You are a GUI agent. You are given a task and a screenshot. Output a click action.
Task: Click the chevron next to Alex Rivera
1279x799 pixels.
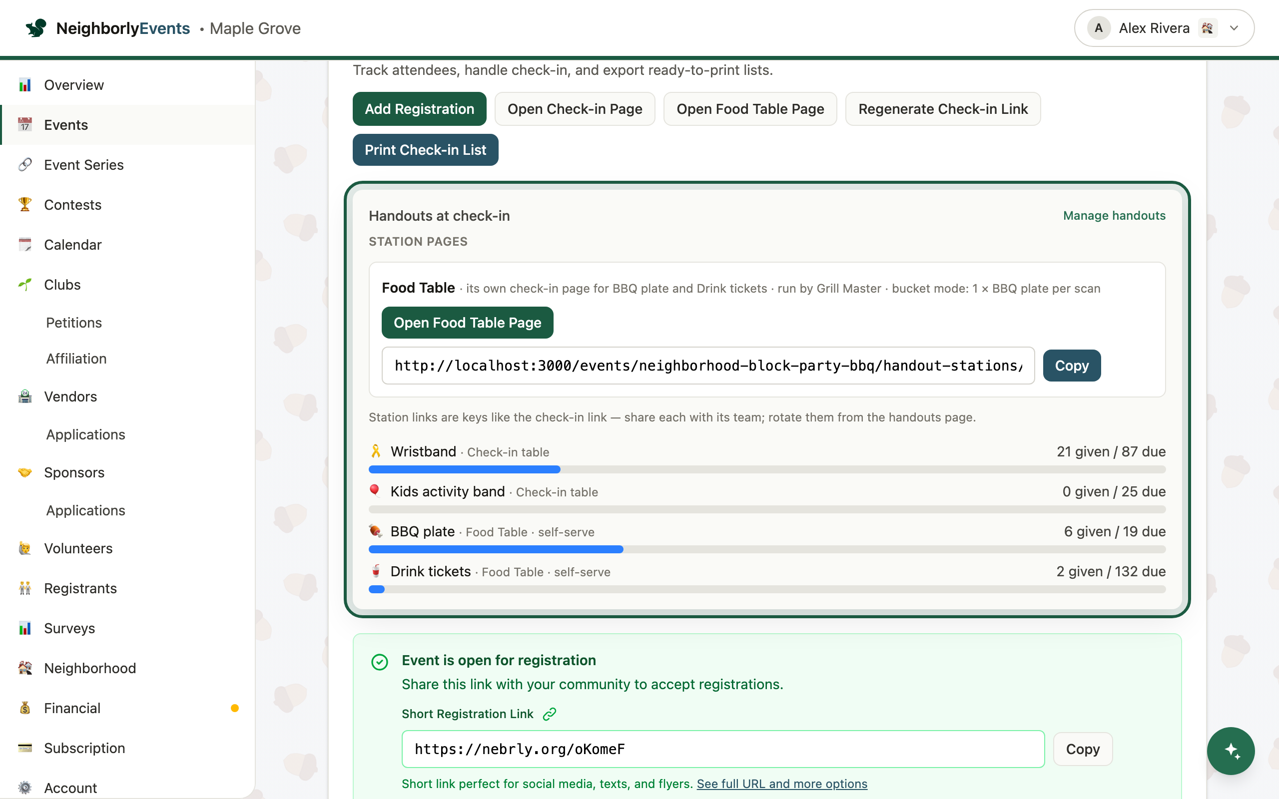click(1234, 28)
